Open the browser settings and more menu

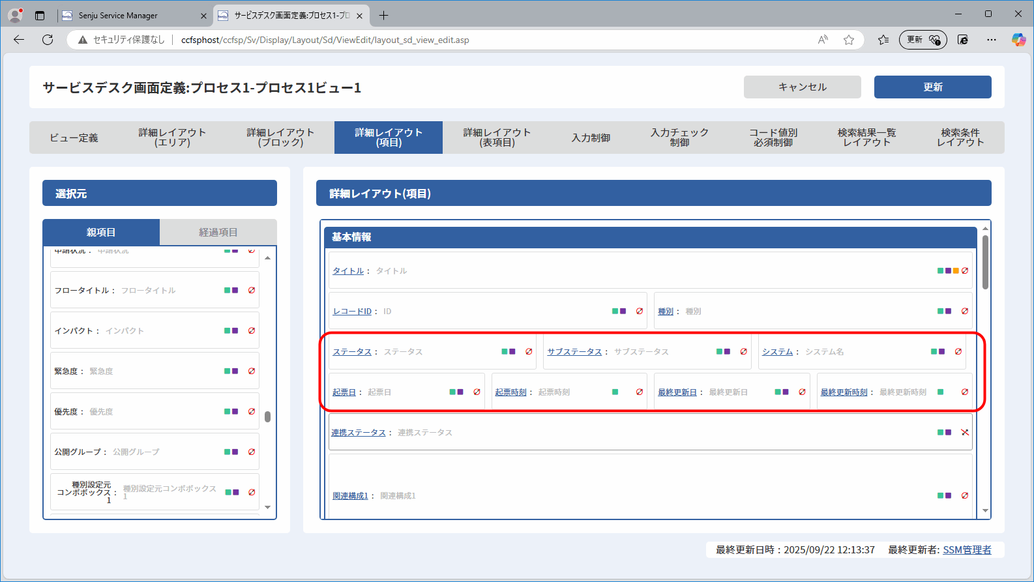pos(992,40)
